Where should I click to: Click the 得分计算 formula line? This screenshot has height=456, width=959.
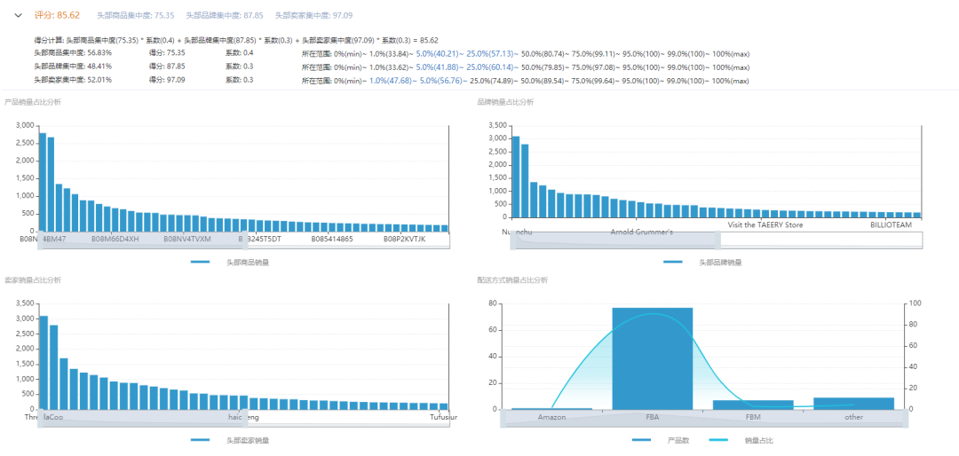click(x=236, y=40)
